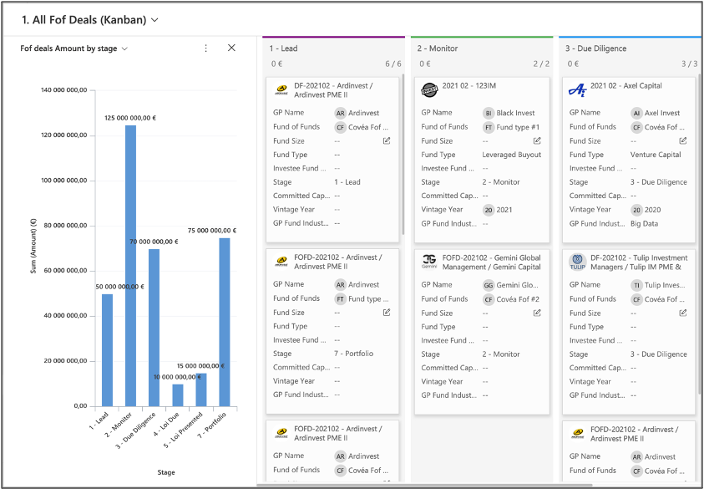This screenshot has height=489, width=704.
Task: Click the 4 - Loi Due chart bar
Action: (178, 395)
